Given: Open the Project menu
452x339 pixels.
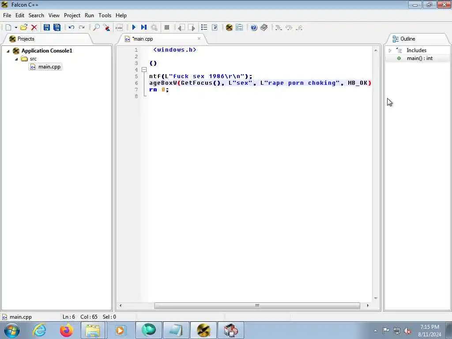Looking at the screenshot, I should [x=72, y=15].
